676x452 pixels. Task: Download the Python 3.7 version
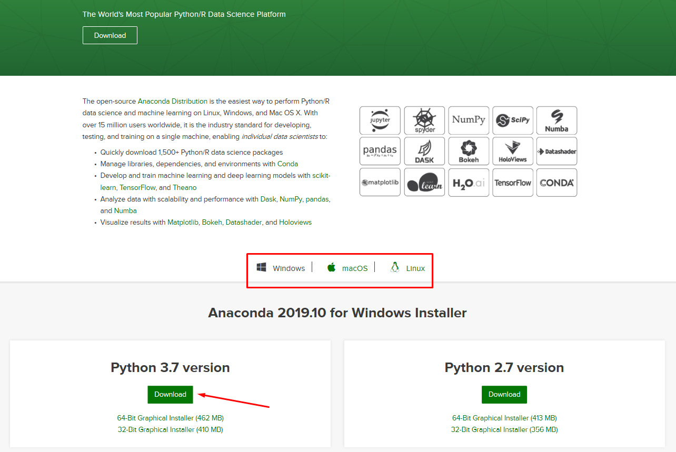pos(170,394)
